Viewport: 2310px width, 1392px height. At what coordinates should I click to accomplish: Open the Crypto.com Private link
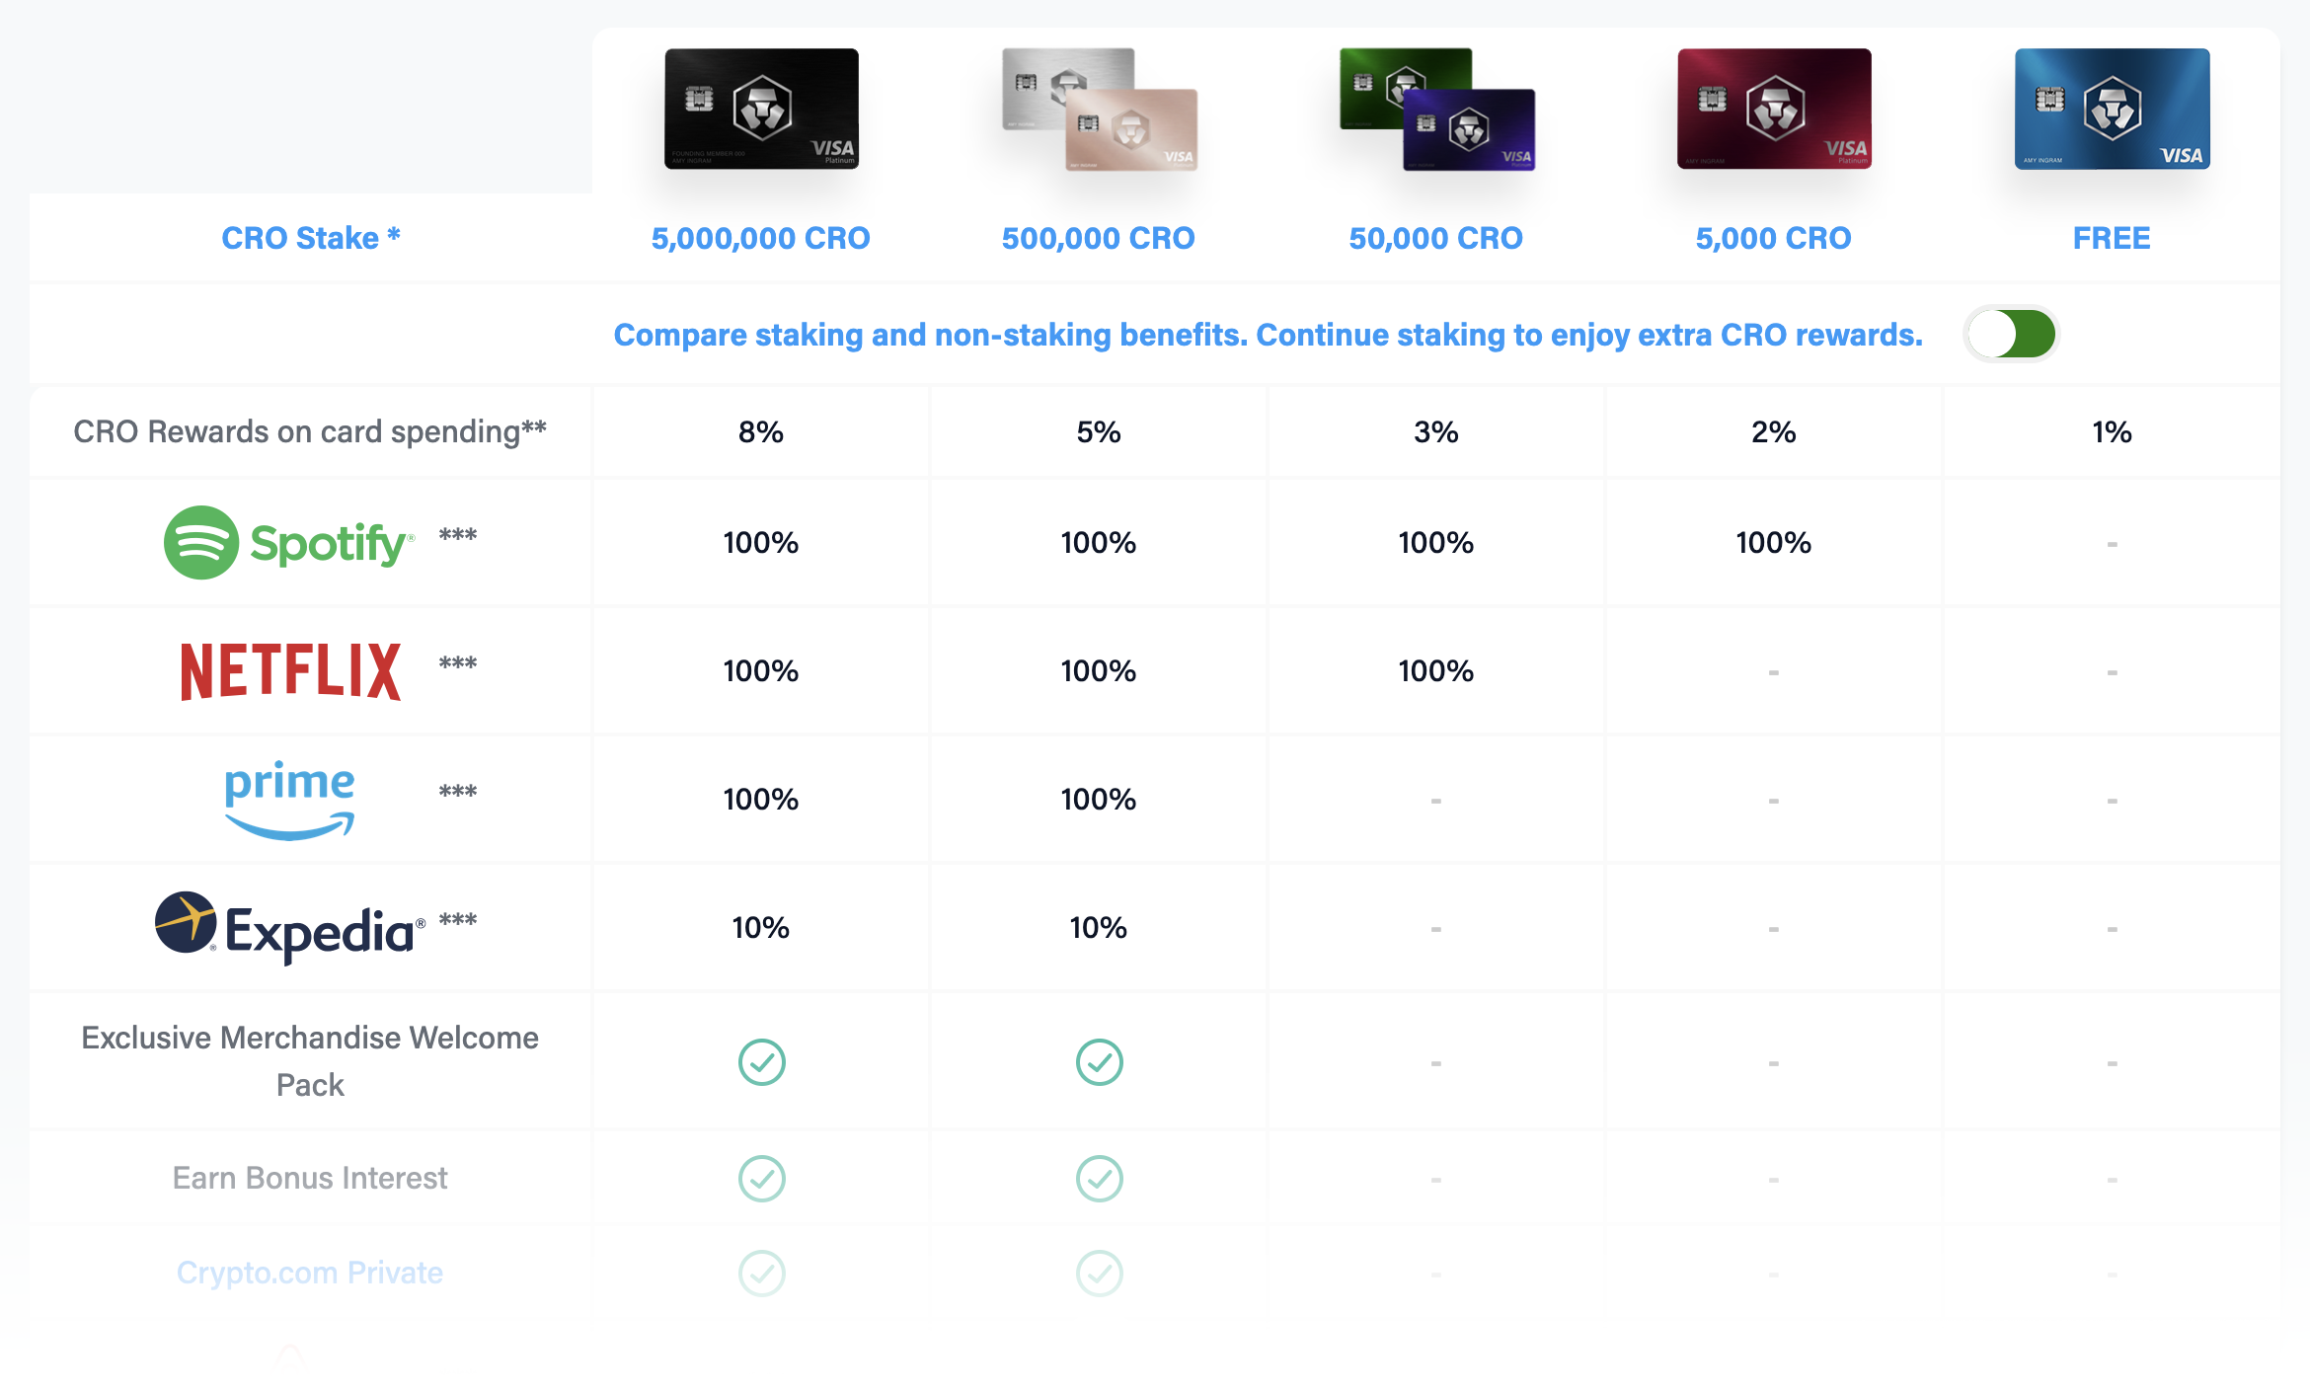coord(310,1273)
